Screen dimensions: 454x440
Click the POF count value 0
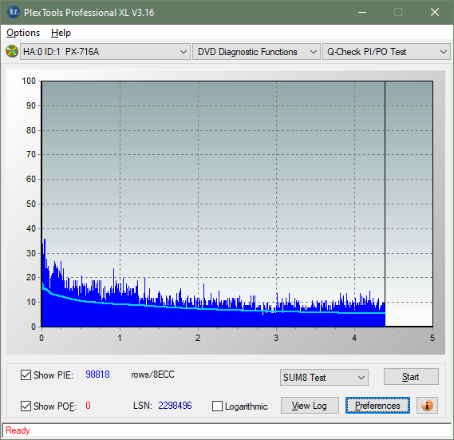click(88, 405)
